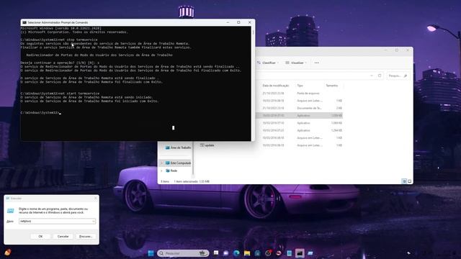Select Este Computador in navigation pane

tap(178, 163)
